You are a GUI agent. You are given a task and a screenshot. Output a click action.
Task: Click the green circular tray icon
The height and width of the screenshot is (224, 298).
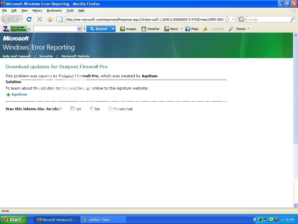[x=271, y=220]
